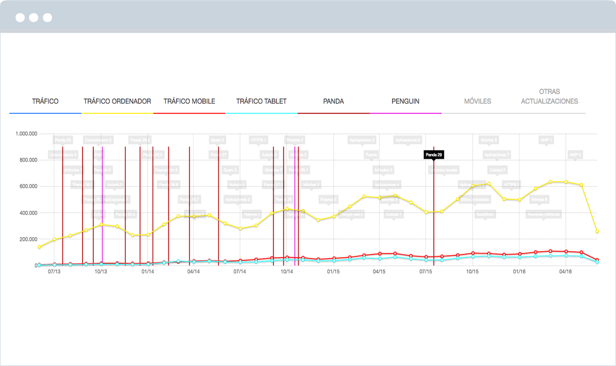Click the Panda 26 update label
The width and height of the screenshot is (616, 366).
pyautogui.click(x=63, y=140)
